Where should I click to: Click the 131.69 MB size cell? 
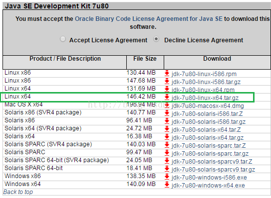141,89
